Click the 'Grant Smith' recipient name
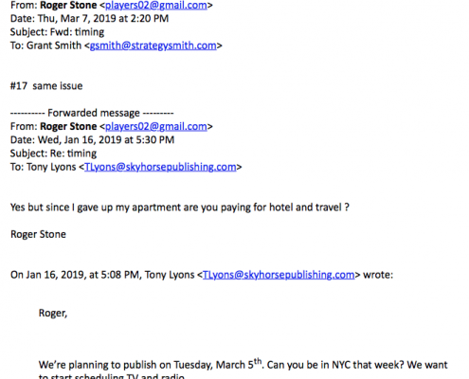469x379 pixels. tap(54, 45)
